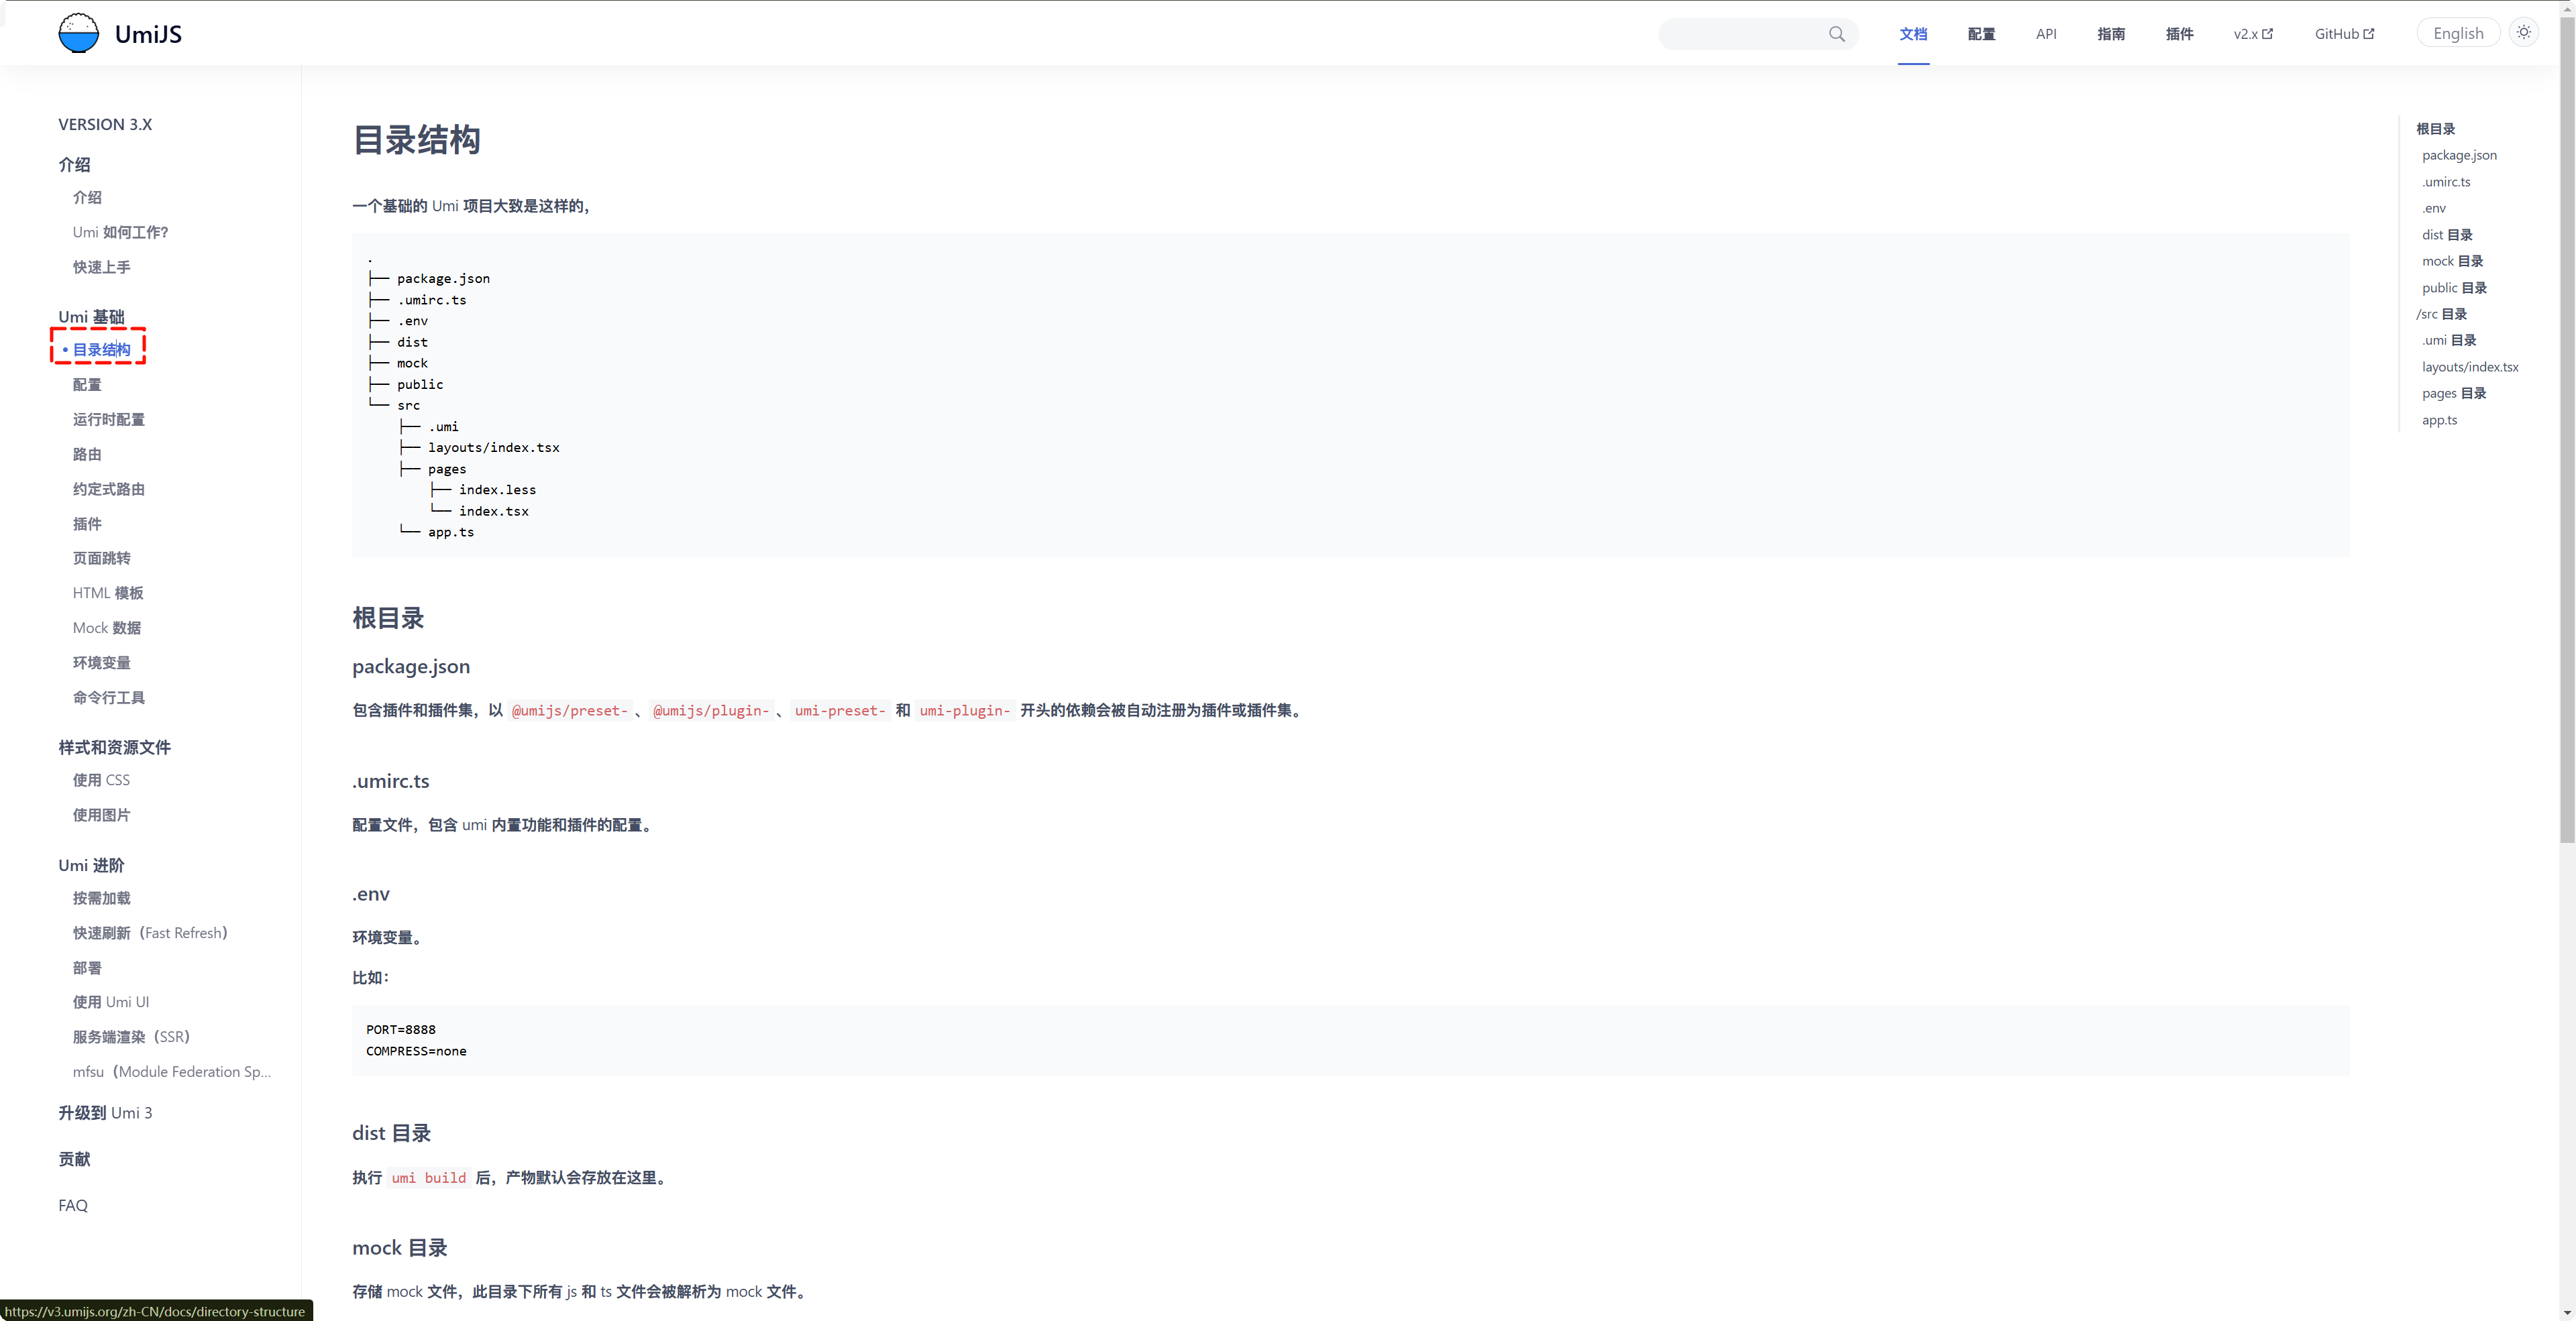Go to Mock 数据 sidebar page

point(106,628)
